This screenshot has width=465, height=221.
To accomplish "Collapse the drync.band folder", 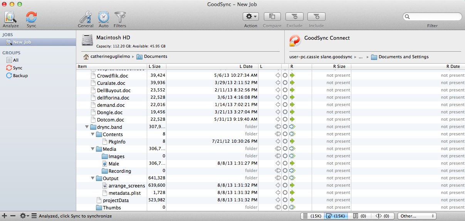I will (87, 127).
